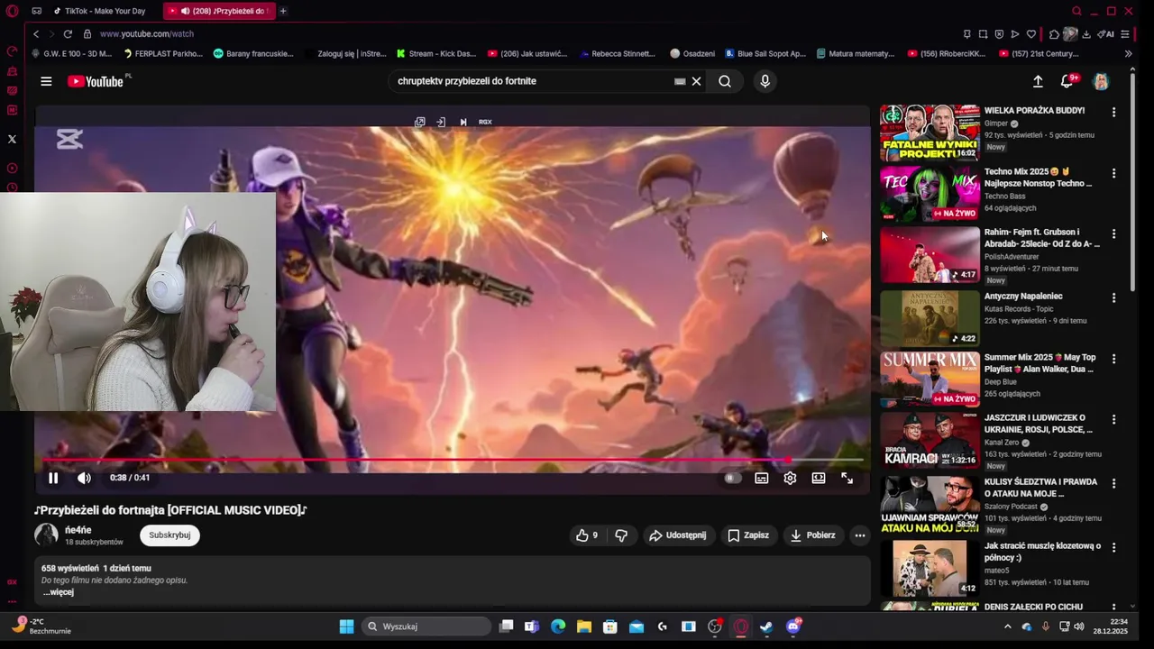Open browser downloads in the toolbar
This screenshot has height=649, width=1154.
coord(1085,34)
